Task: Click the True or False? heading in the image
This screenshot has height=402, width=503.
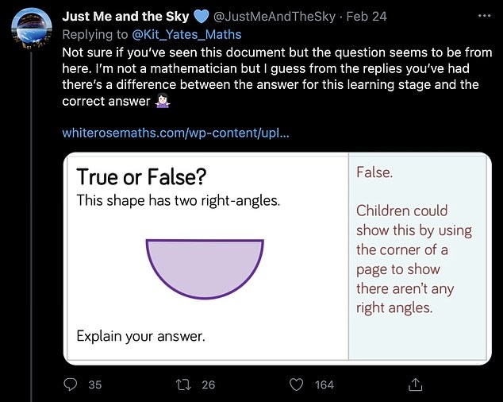Action: 140,176
